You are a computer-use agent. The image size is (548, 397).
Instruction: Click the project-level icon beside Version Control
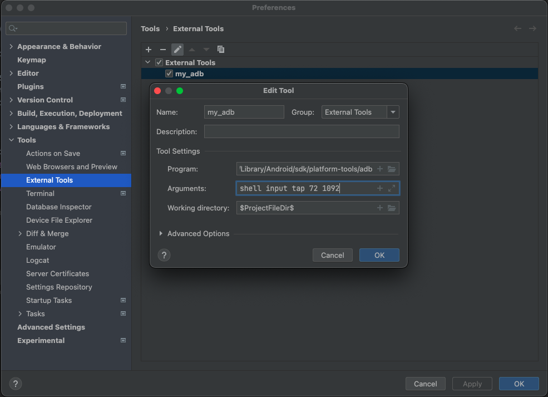[123, 100]
